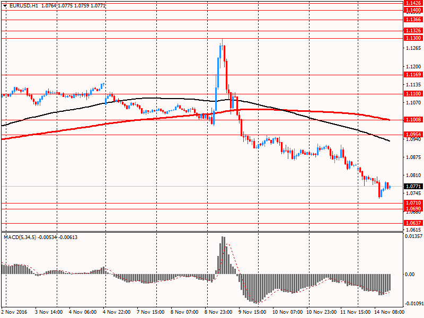Select the 9 Nov 15:00 time axis label
This screenshot has height=318, width=424.
(x=252, y=312)
